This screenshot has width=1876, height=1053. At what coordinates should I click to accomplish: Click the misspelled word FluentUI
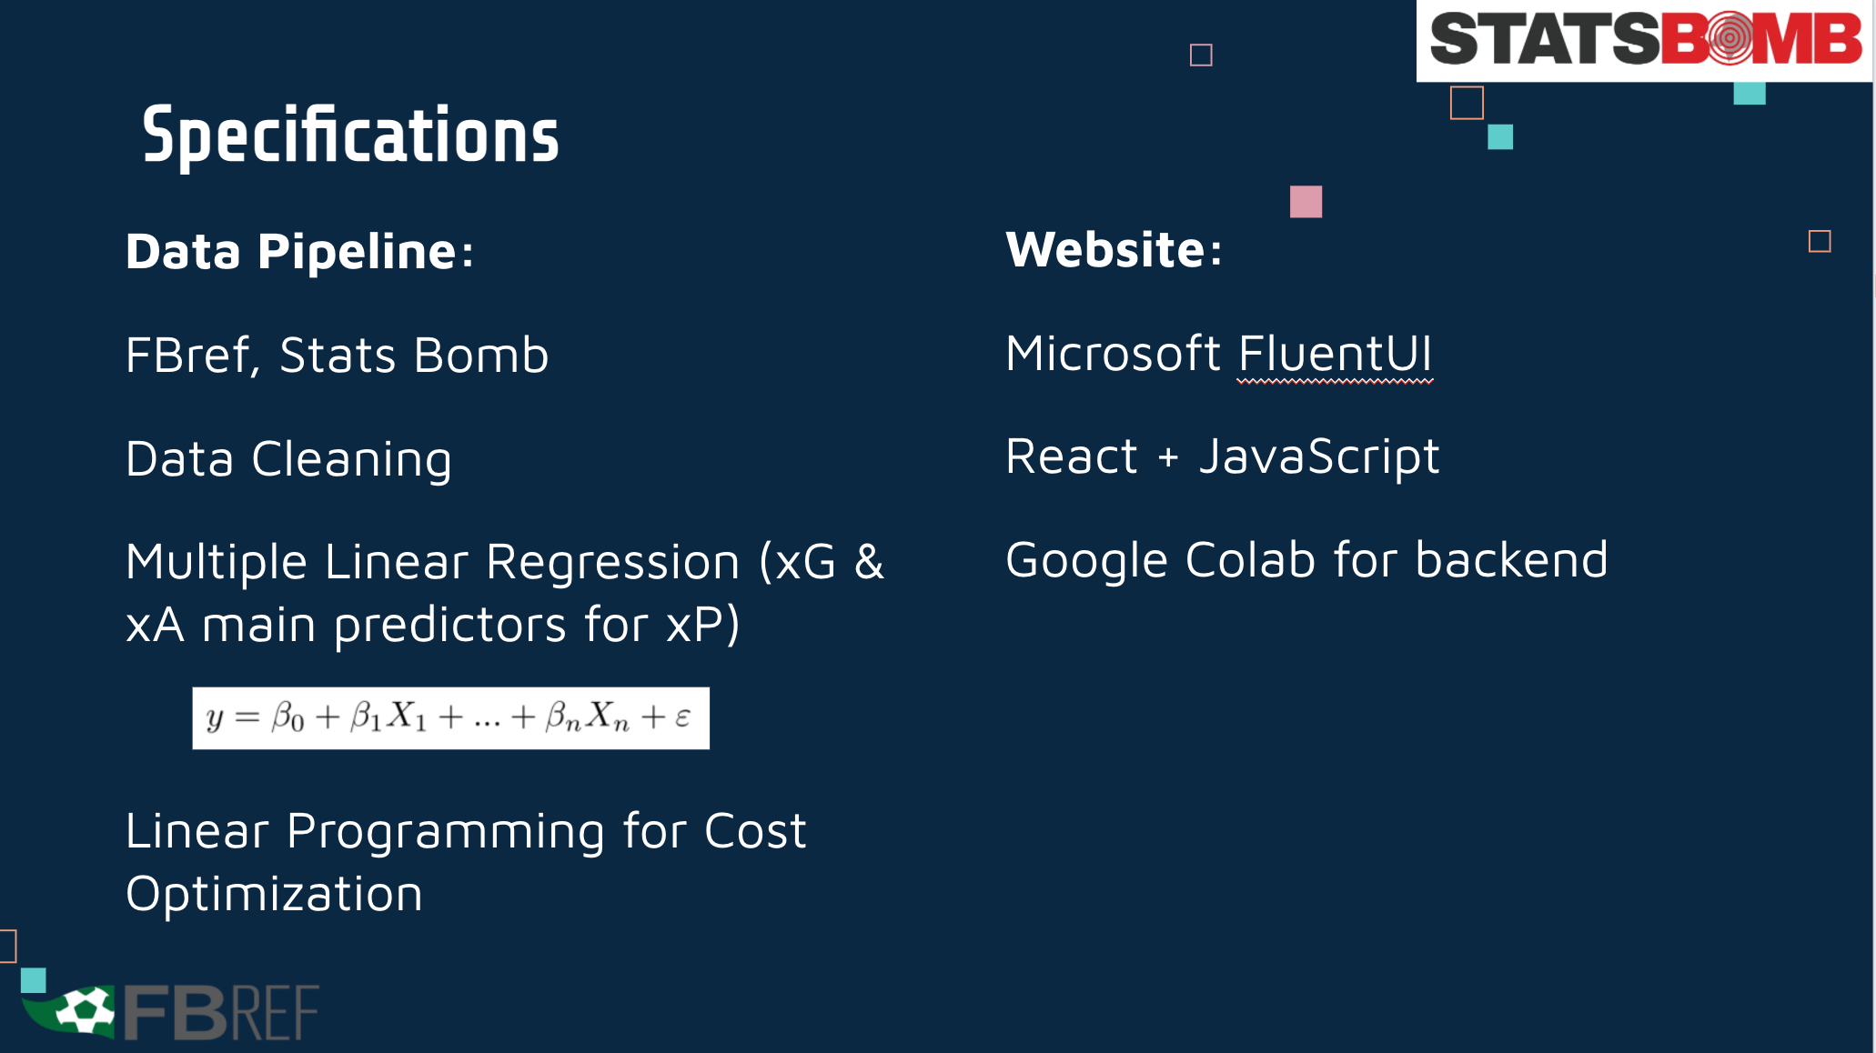(1335, 354)
